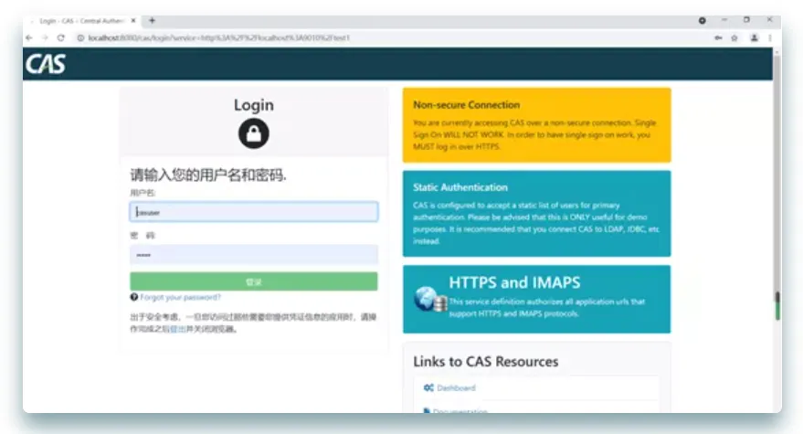This screenshot has width=803, height=434.
Task: Click the username input field
Action: click(x=254, y=212)
